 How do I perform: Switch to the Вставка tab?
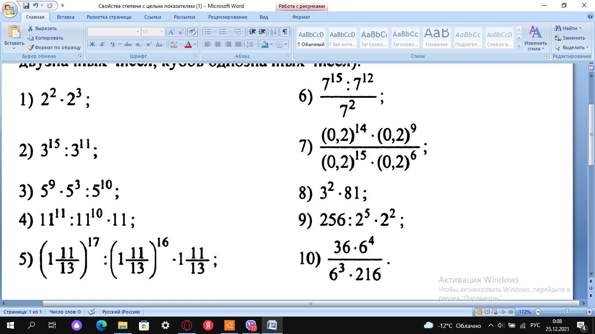(x=65, y=17)
